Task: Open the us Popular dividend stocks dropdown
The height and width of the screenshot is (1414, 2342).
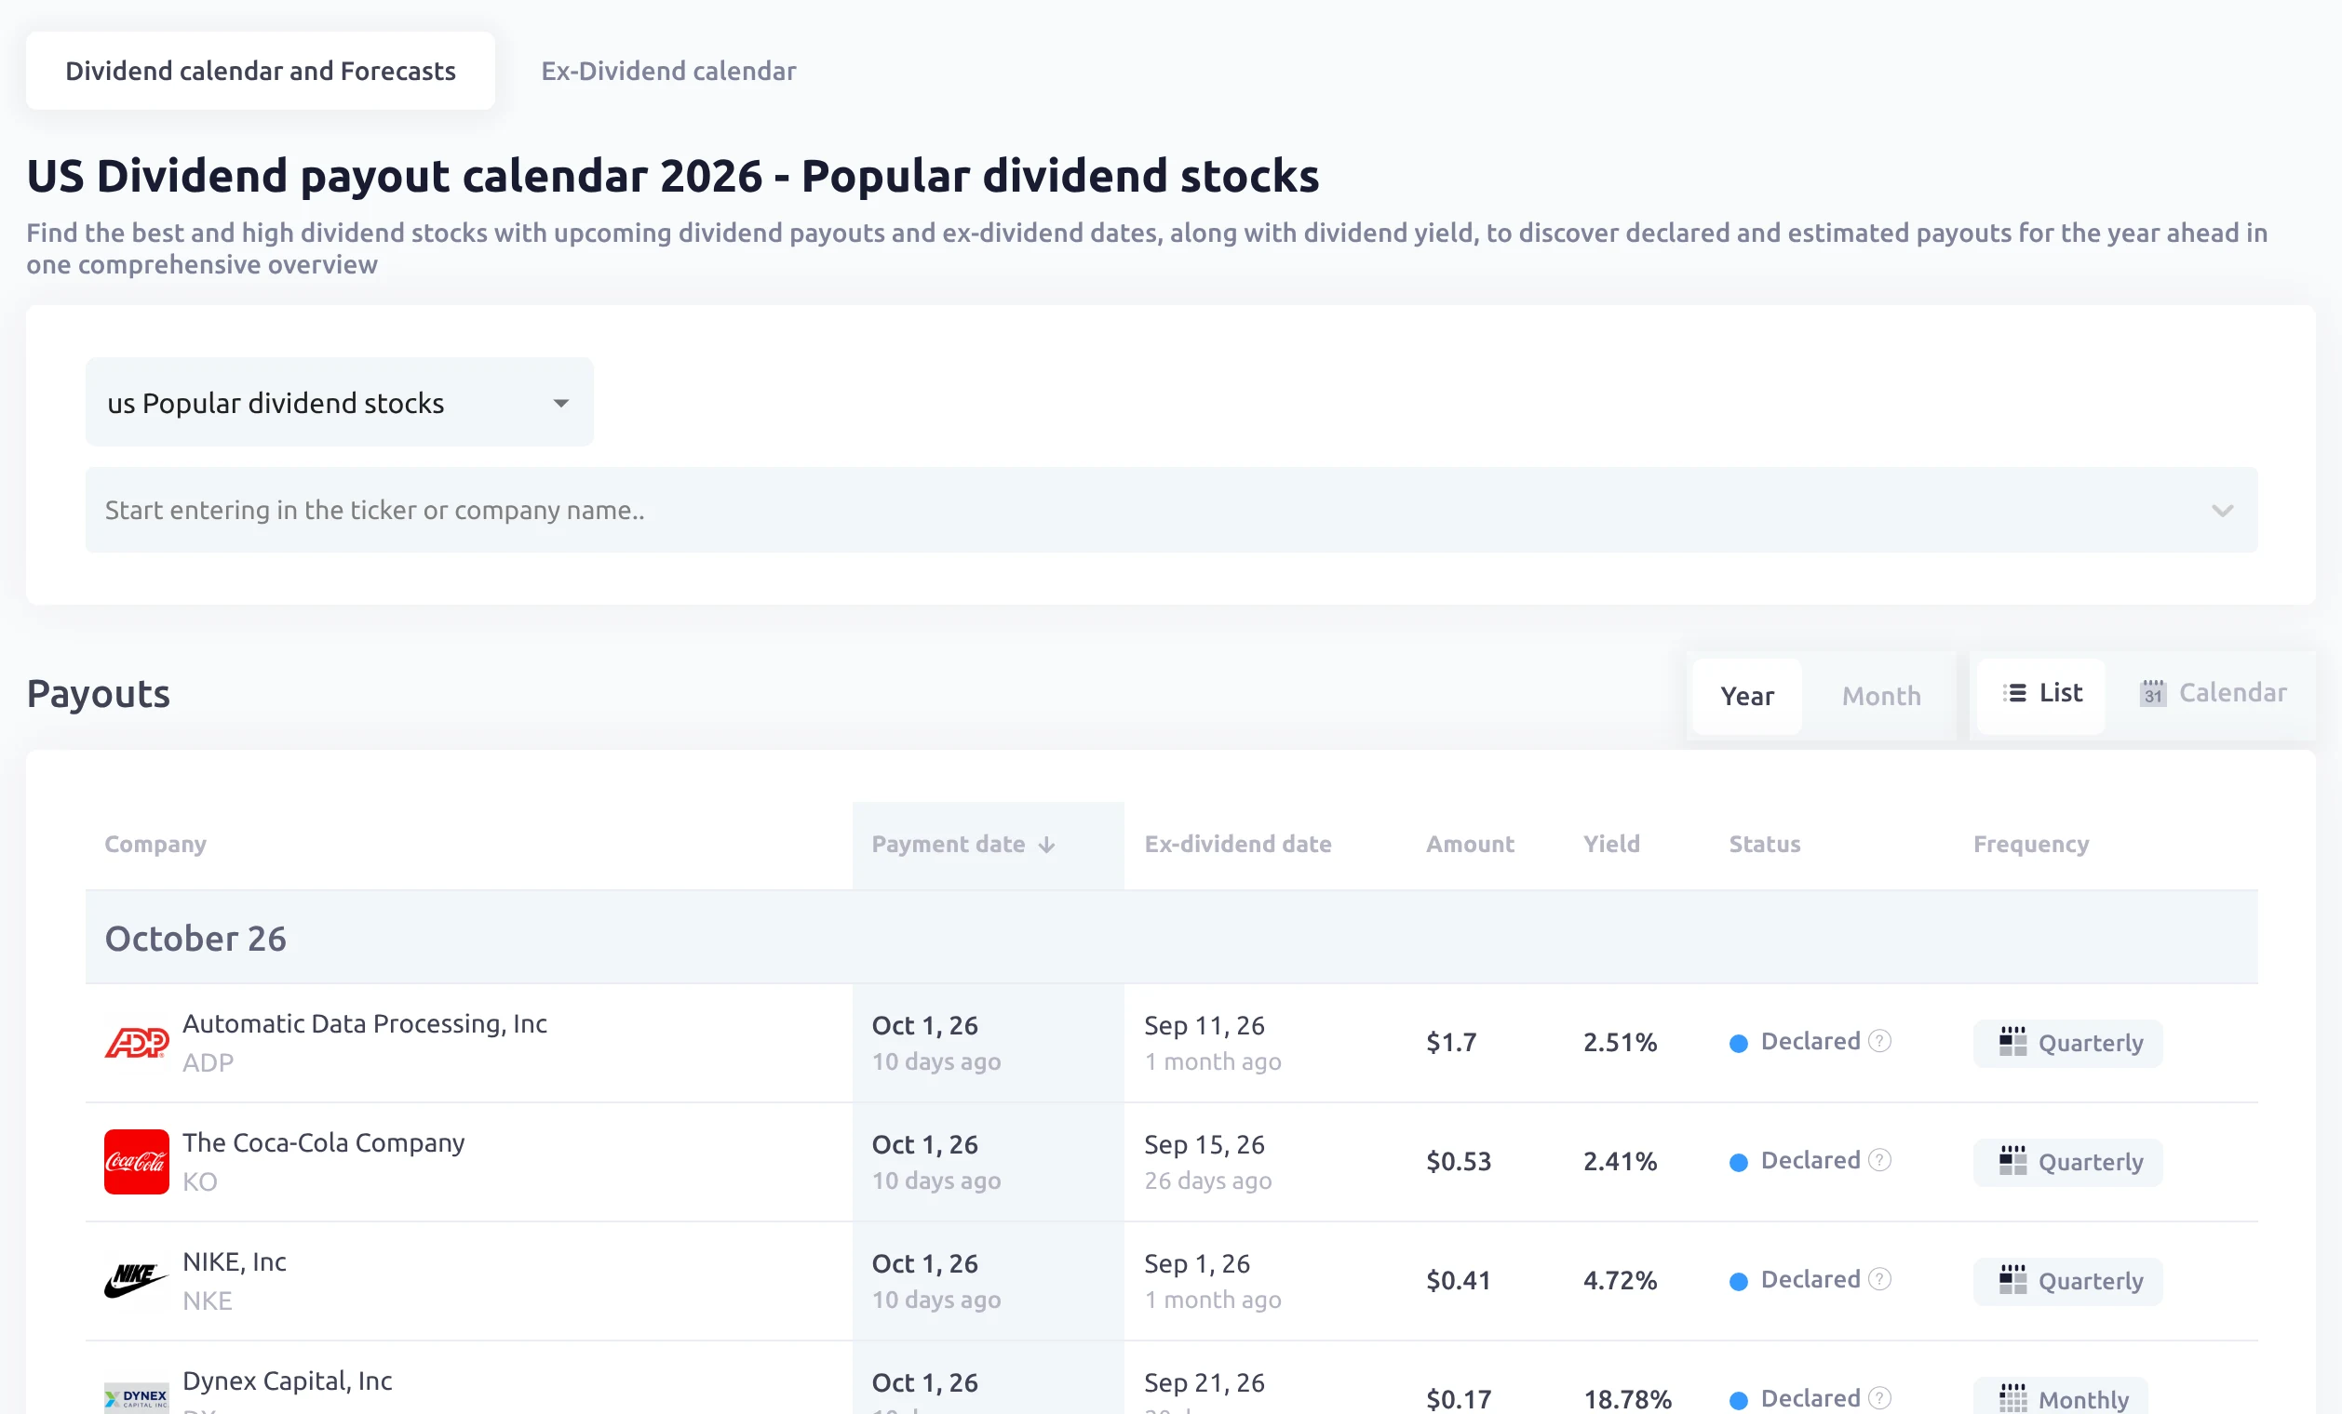Action: pos(340,402)
